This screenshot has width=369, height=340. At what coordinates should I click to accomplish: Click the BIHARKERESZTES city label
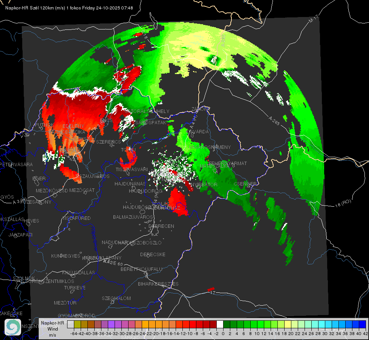pos(158,284)
